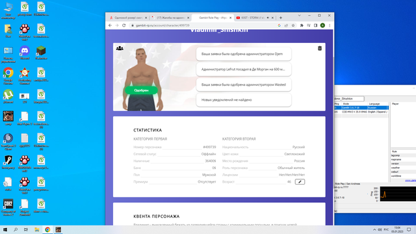The image size is (416, 234).
Task: Close the Жалобы на админ tab
Action: click(188, 18)
